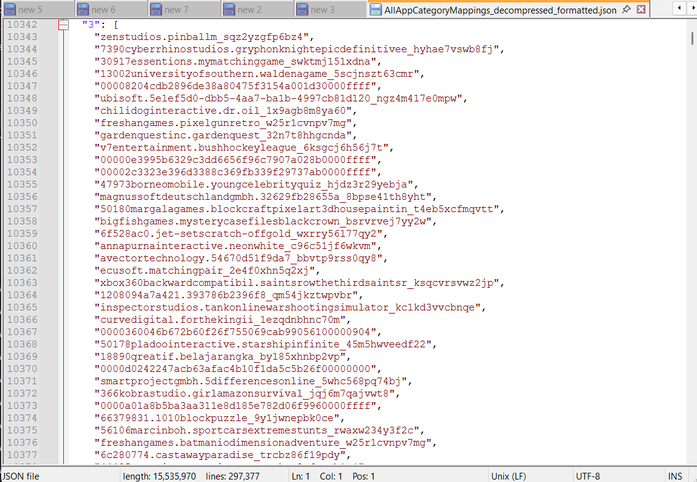Viewport: 697px width, 482px height.
Task: Click the save icon on new 3 tab
Action: tap(302, 9)
